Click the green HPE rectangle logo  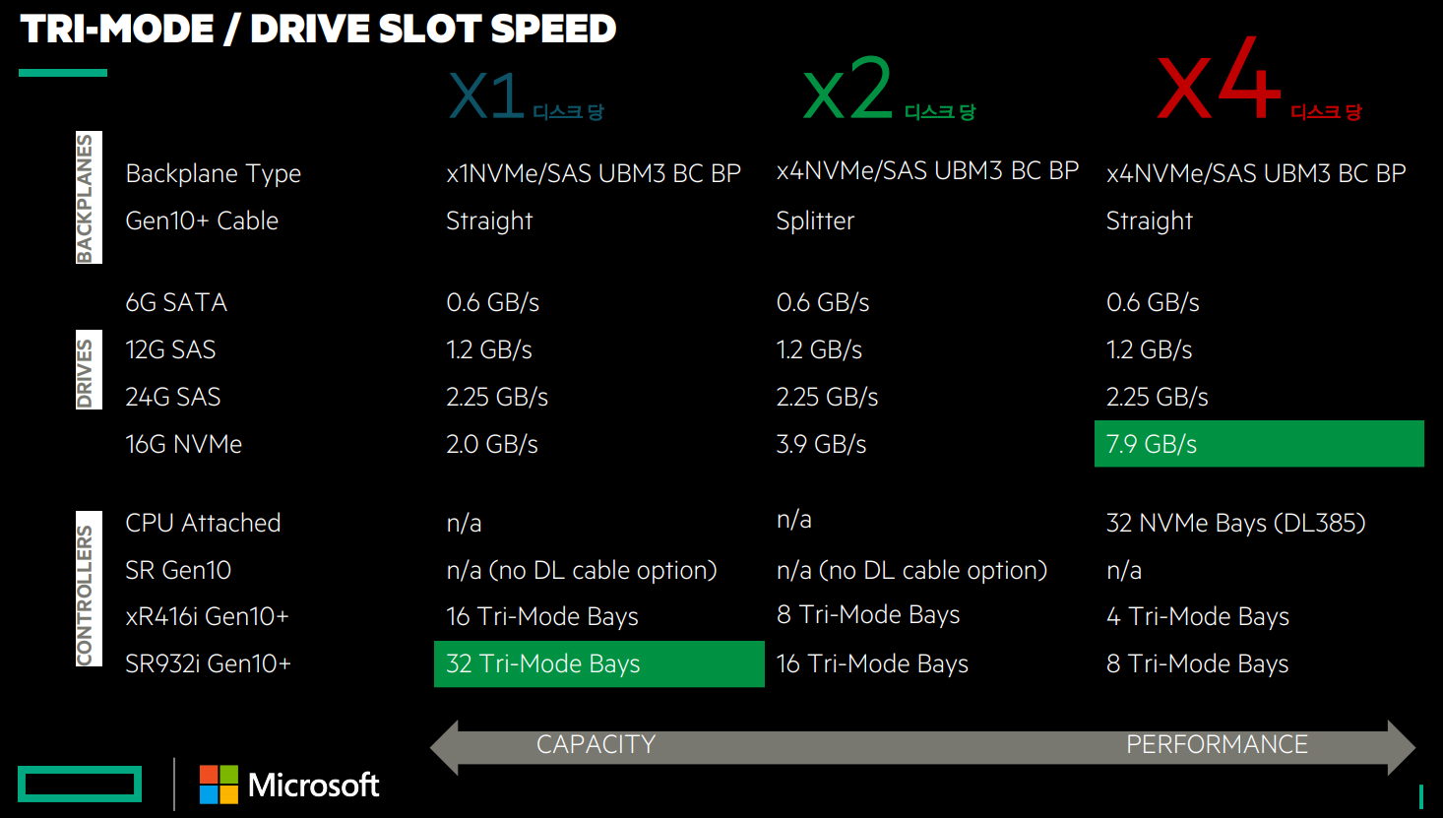pyautogui.click(x=80, y=784)
